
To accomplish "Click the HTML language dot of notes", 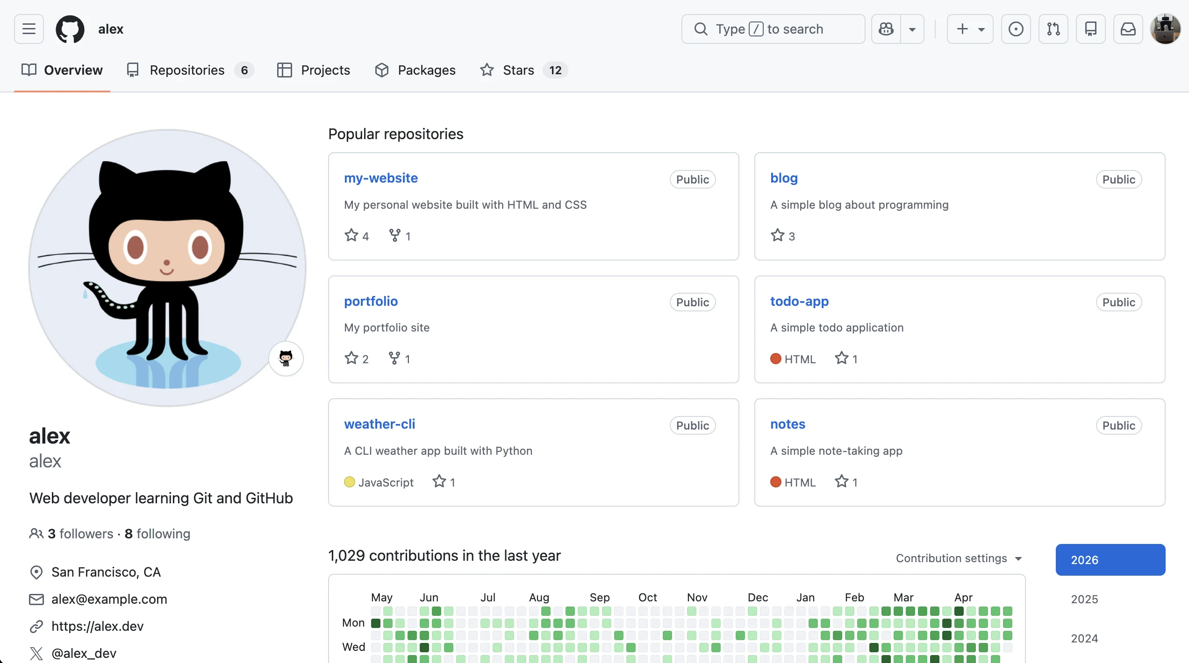I will click(776, 482).
